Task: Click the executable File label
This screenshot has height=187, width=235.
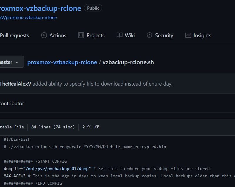Action: pos(12,127)
